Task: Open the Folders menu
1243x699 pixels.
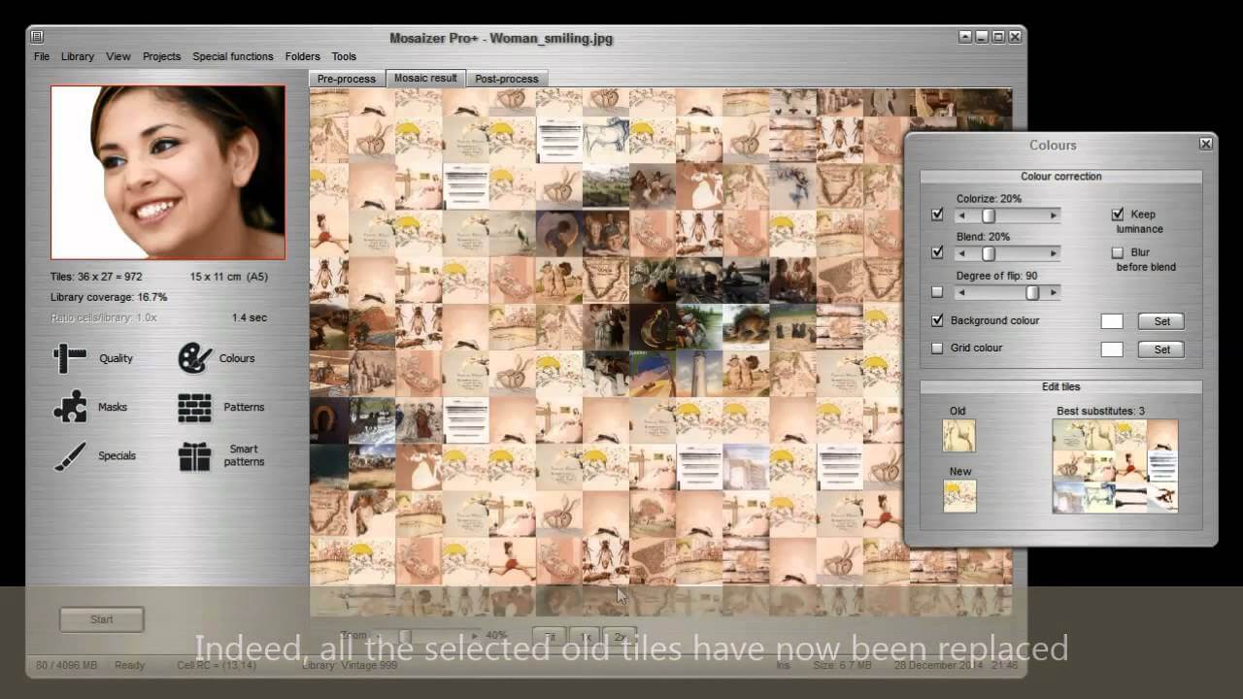Action: (x=303, y=56)
